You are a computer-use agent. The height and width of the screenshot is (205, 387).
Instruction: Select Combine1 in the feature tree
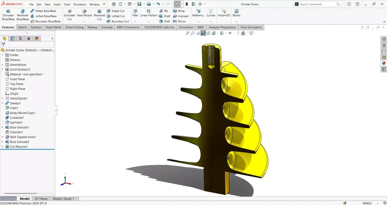(17, 118)
